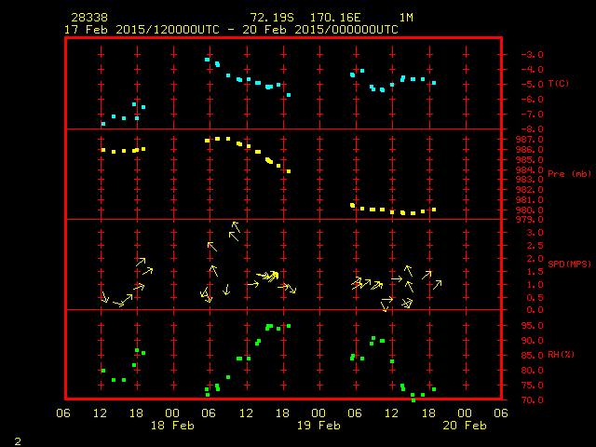Click the 980.0 pressure tick value
This screenshot has width=596, height=447.
(x=530, y=210)
